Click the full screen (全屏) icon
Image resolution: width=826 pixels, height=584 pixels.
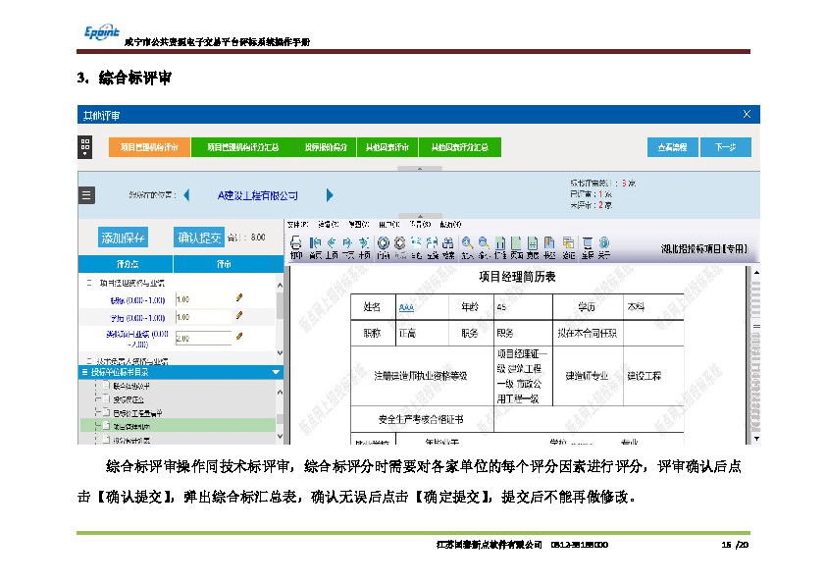[x=587, y=243]
